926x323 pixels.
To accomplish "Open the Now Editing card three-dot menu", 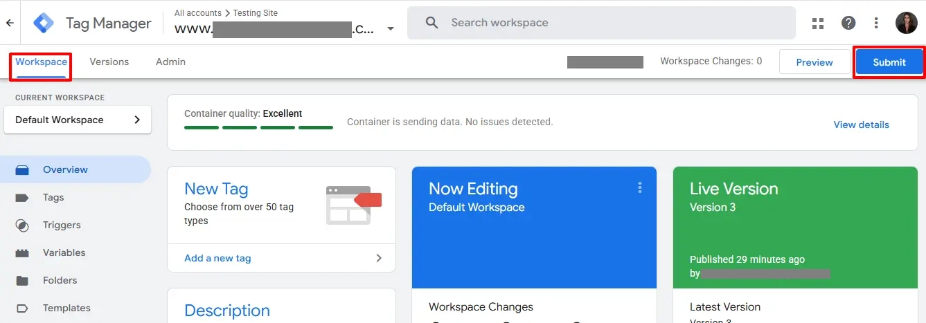I will point(640,187).
